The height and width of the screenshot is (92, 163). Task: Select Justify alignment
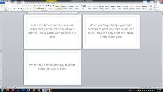click(43, 8)
